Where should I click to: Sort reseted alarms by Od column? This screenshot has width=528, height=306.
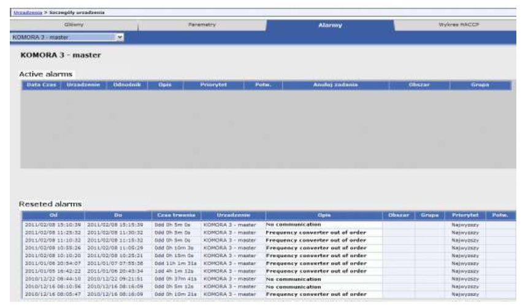[x=53, y=215]
